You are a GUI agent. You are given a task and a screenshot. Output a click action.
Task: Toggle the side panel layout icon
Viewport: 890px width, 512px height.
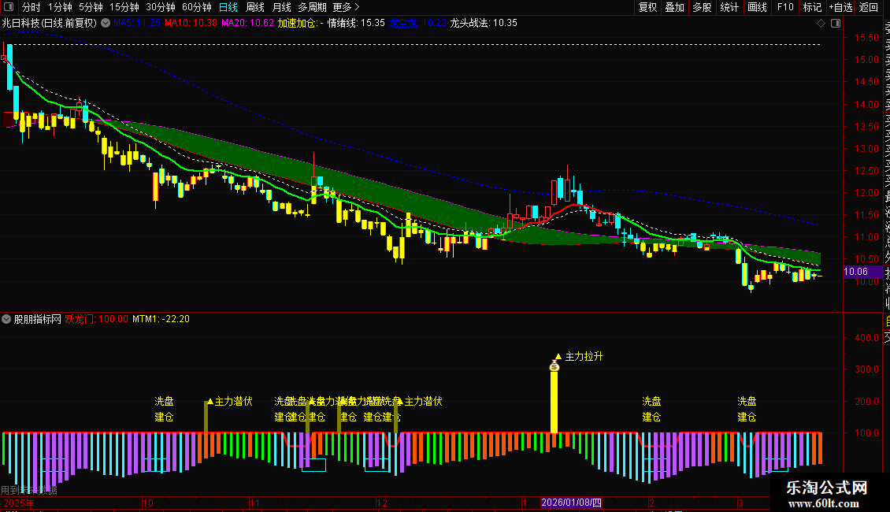click(836, 24)
